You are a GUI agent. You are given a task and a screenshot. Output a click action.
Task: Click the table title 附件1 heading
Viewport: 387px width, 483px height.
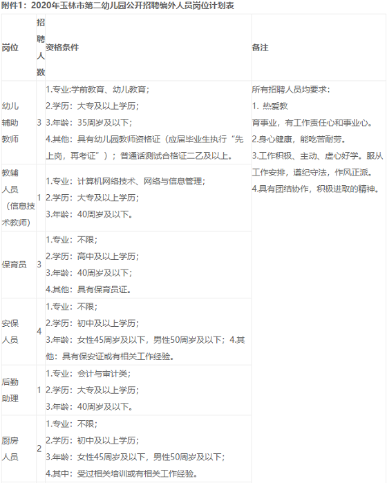coord(117,6)
